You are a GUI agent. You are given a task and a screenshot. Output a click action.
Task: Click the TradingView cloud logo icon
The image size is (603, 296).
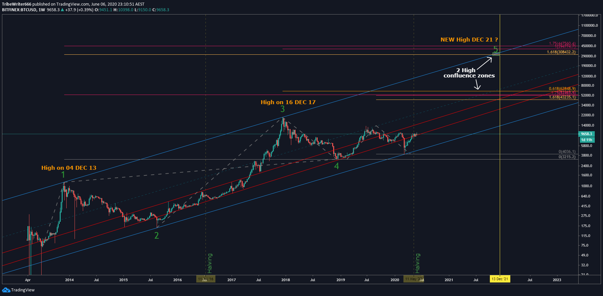[x=6, y=290]
